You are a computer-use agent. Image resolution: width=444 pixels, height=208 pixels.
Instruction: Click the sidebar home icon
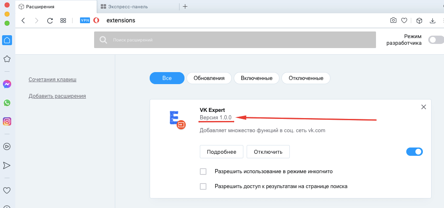[7, 40]
